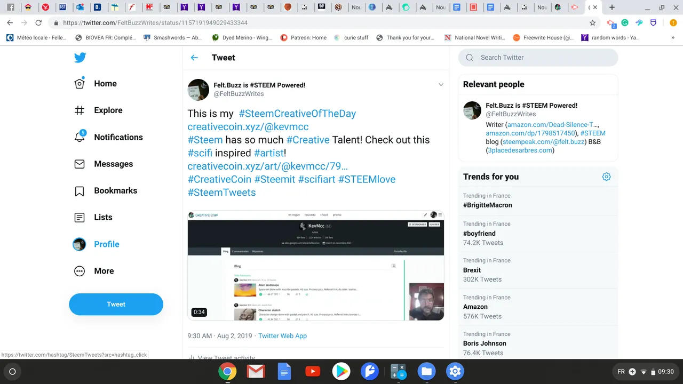
Task: Open the 3placedesarbres.com link
Action: click(x=520, y=150)
